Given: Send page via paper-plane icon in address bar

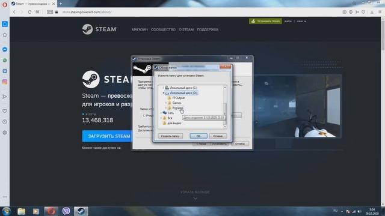Looking at the screenshot, I should tap(357, 12).
